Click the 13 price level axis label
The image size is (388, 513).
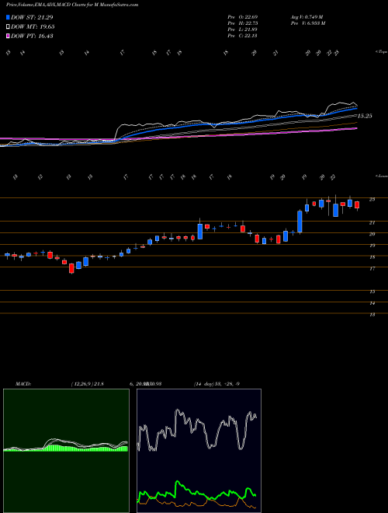[x=372, y=315]
